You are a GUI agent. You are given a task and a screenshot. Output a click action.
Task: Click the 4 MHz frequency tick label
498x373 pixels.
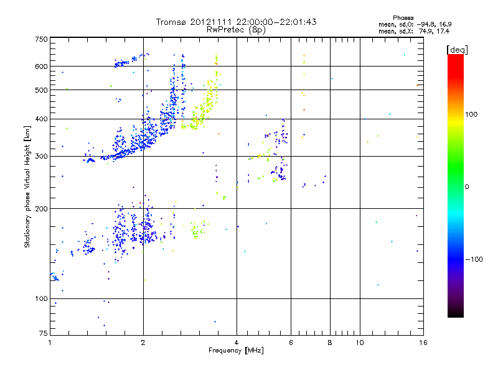(237, 343)
